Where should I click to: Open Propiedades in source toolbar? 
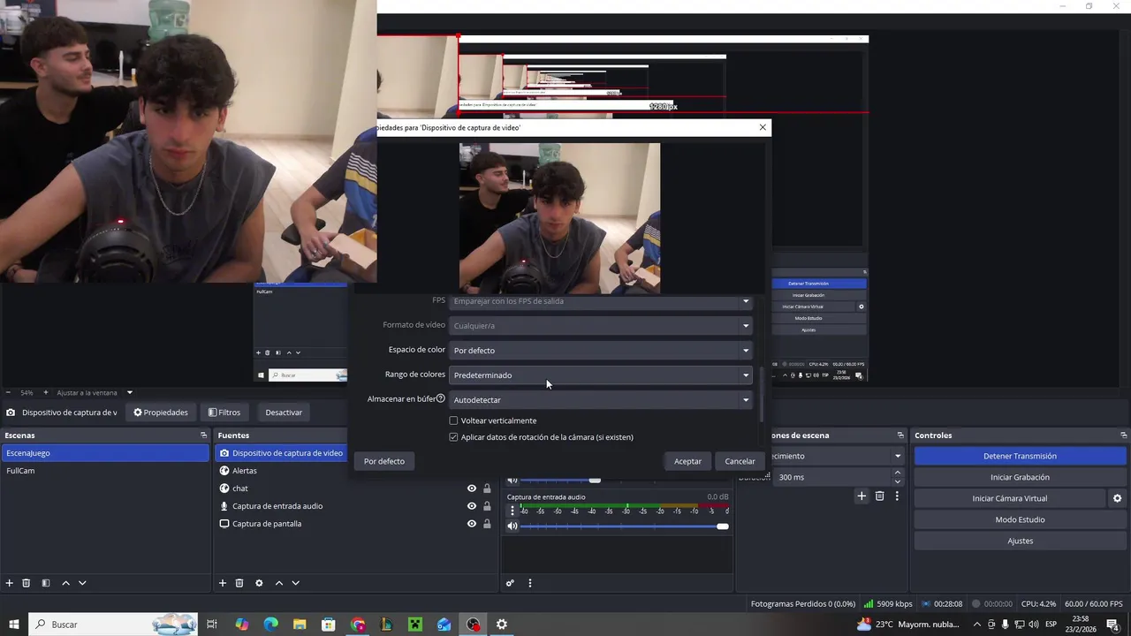[160, 413]
